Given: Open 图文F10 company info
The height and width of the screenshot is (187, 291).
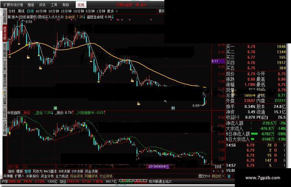Looking at the screenshot, I should pos(204,176).
